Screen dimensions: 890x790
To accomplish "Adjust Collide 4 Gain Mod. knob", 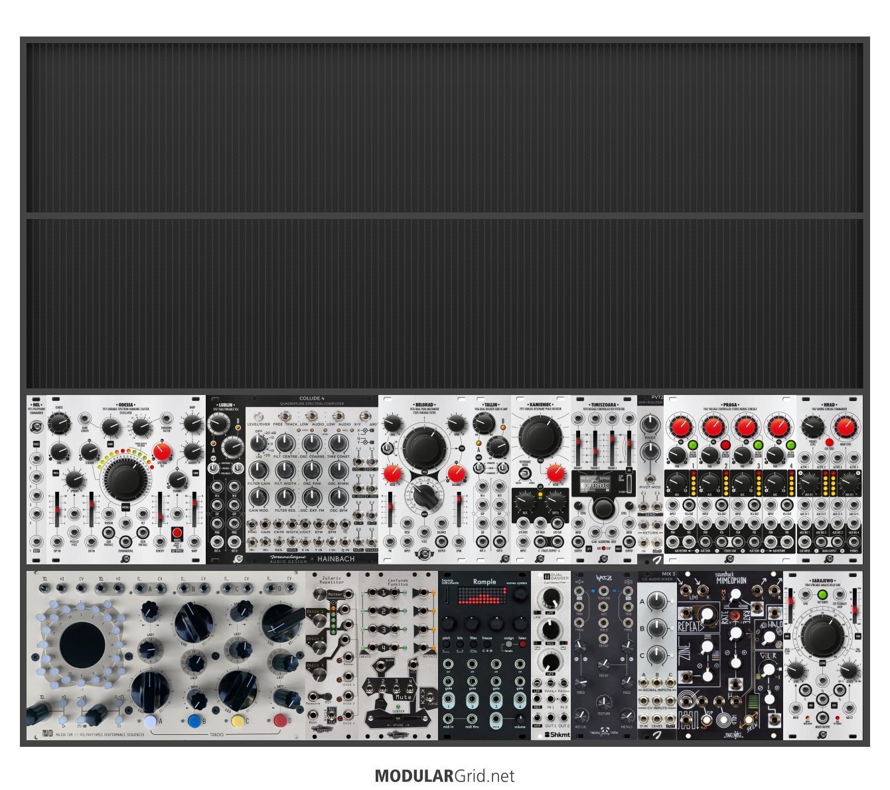I will pos(258,497).
